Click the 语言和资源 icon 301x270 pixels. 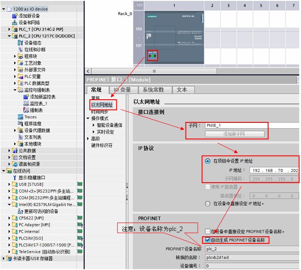pyautogui.click(x=15, y=164)
